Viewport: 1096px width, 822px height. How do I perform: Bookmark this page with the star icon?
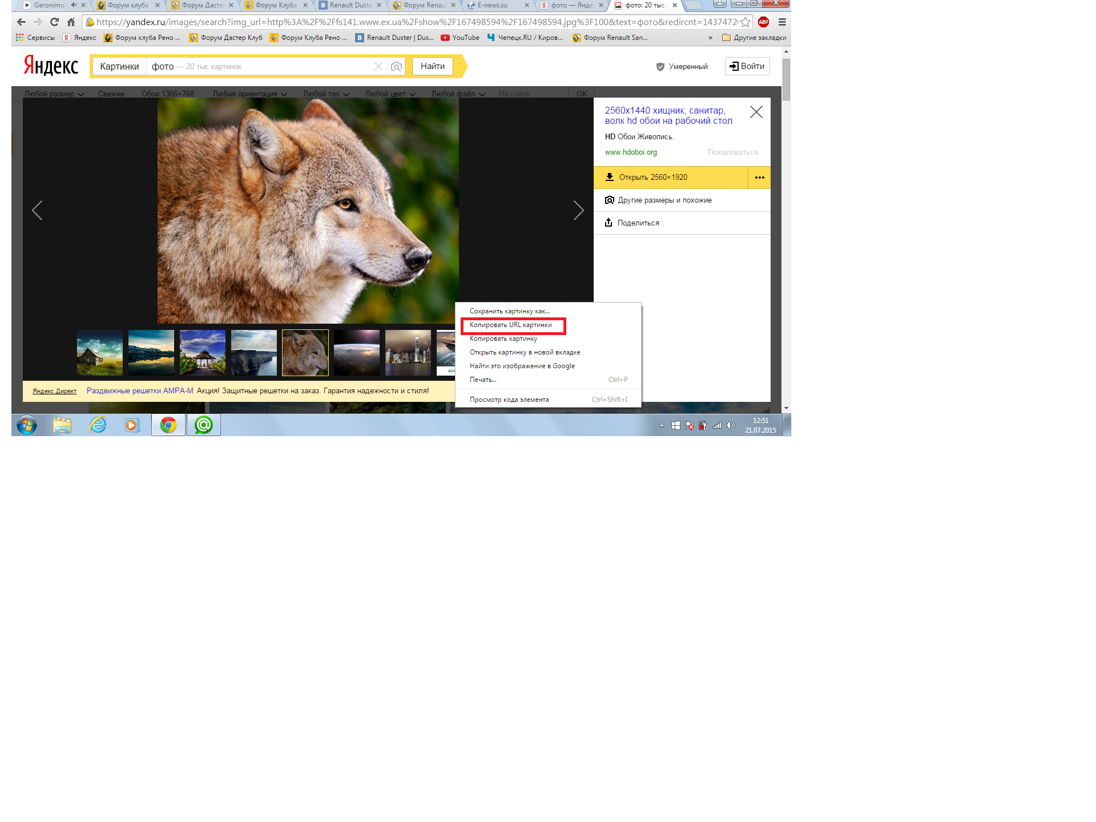746,22
